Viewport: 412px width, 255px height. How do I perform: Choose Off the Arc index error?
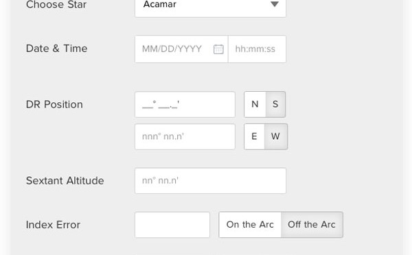coord(312,225)
